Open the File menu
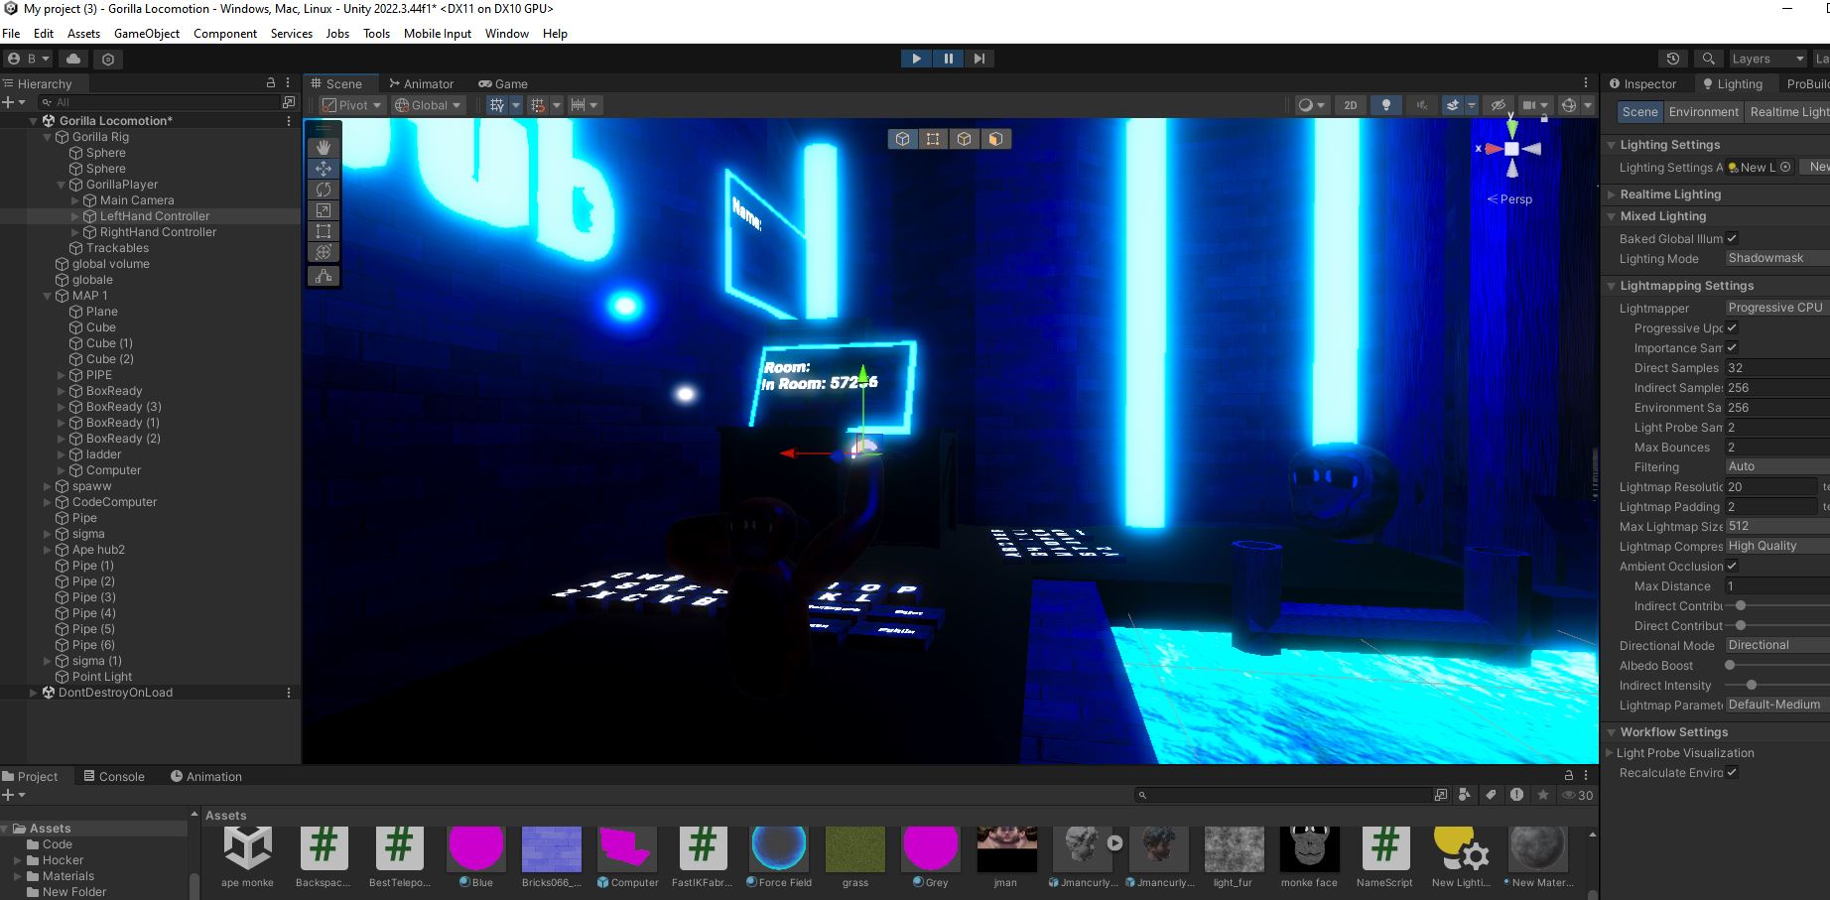1830x900 pixels. tap(11, 33)
